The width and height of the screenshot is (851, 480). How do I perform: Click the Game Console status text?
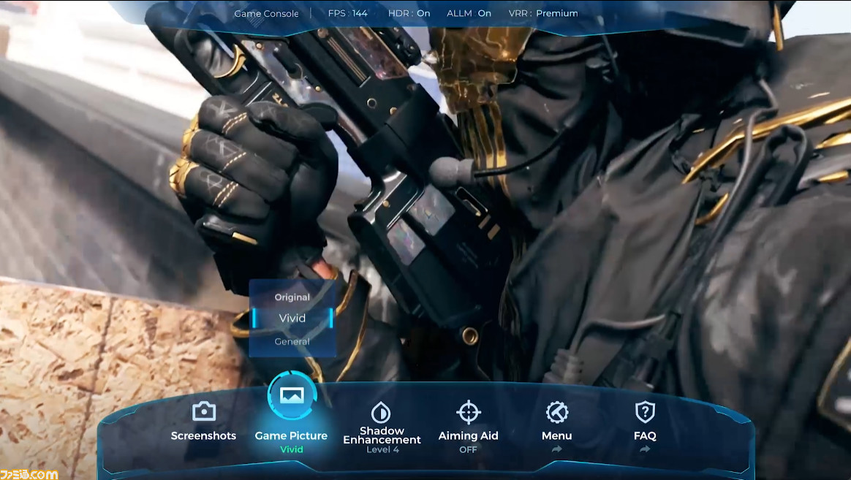pyautogui.click(x=266, y=14)
